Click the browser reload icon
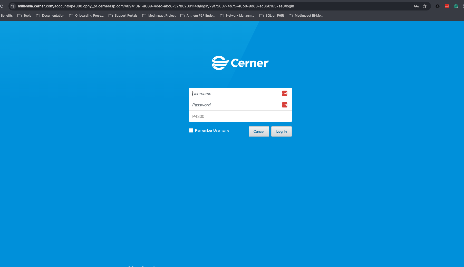Screen dimensions: 464x267 coord(2,6)
